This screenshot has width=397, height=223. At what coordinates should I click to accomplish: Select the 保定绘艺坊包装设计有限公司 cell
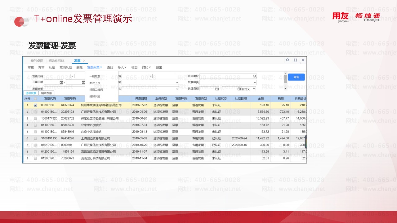point(105,119)
